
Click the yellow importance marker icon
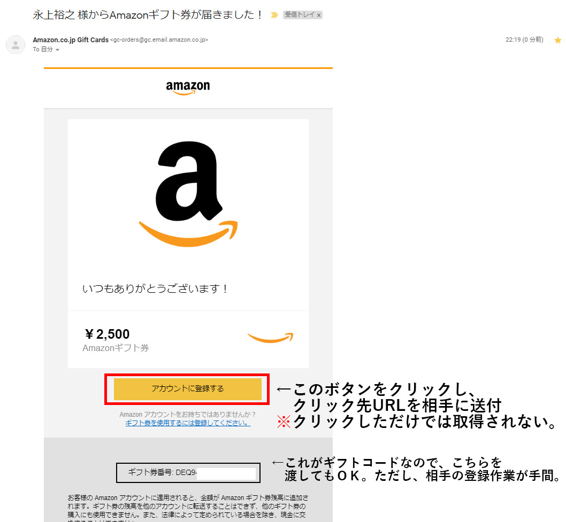pyautogui.click(x=274, y=15)
